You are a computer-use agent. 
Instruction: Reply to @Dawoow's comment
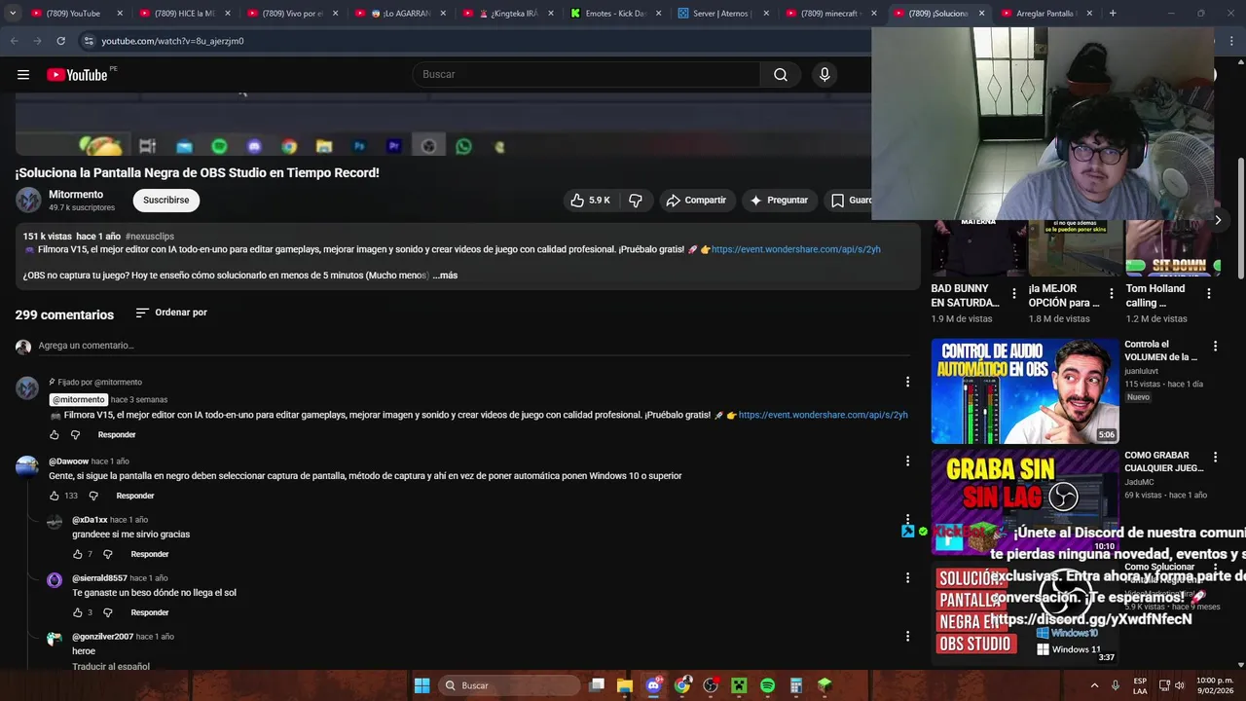[135, 496]
